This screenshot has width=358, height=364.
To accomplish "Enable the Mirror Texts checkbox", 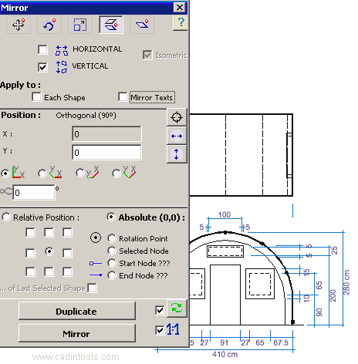I will point(123,97).
